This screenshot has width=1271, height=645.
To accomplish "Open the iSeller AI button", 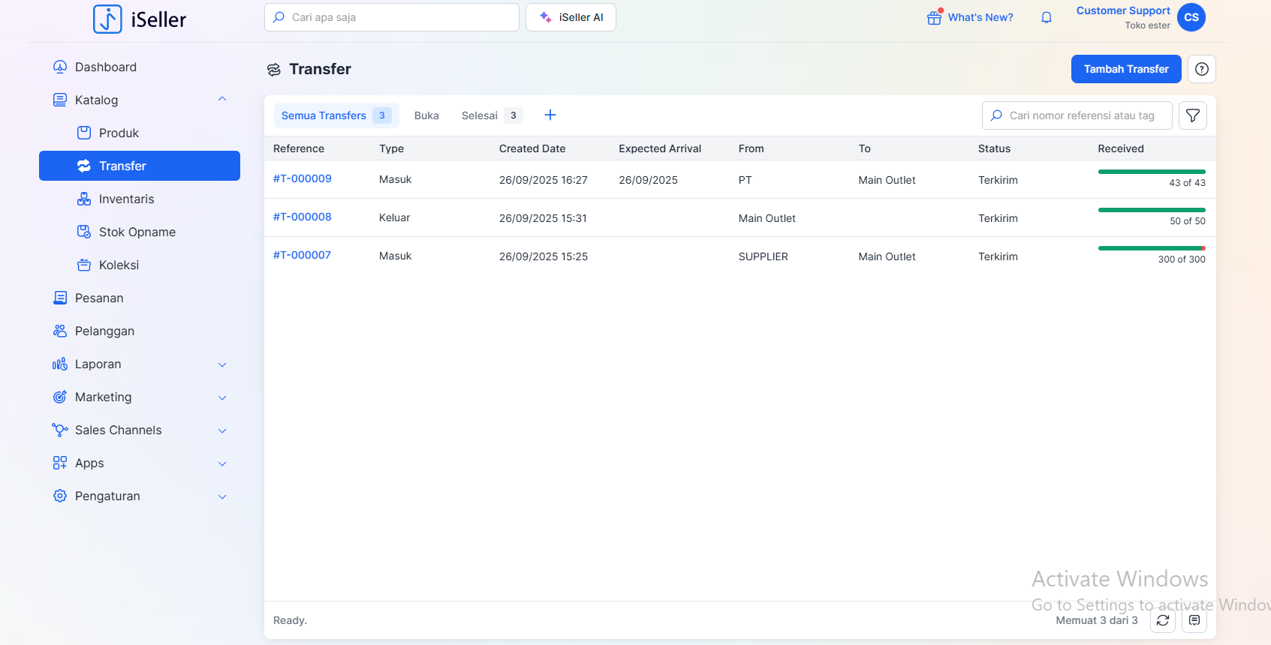I will coord(571,17).
